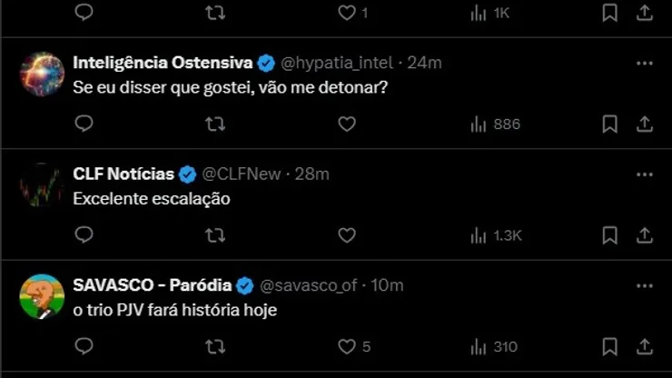Like the "Se eu disser que gostei" tweet
672x378 pixels.
[346, 124]
